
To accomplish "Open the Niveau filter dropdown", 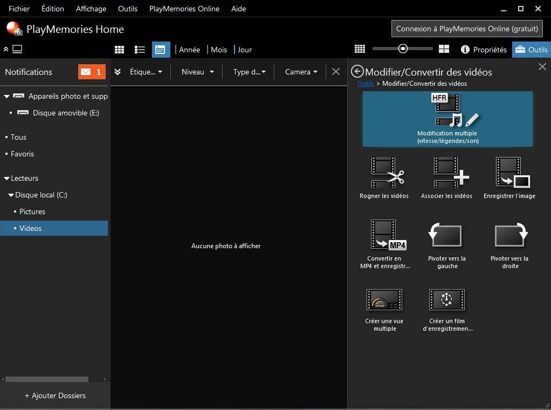I will pos(197,72).
